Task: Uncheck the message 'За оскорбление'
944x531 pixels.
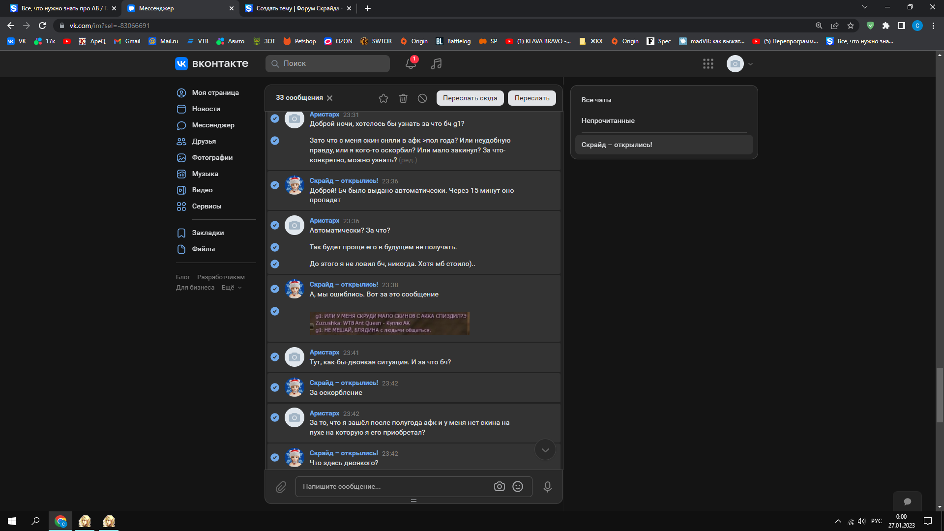Action: (275, 387)
